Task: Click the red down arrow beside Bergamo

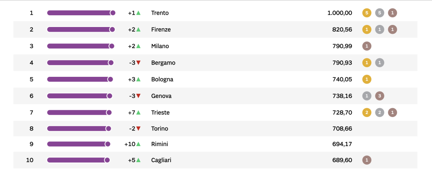Action: tap(138, 62)
